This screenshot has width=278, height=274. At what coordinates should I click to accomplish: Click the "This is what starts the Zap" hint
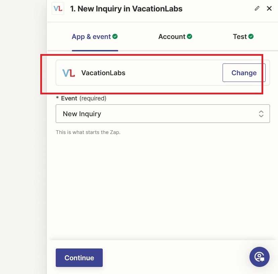point(88,132)
